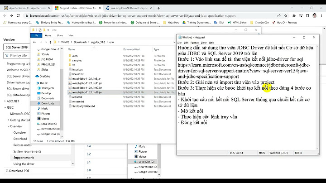Click the browser address bar URL

coord(133,15)
